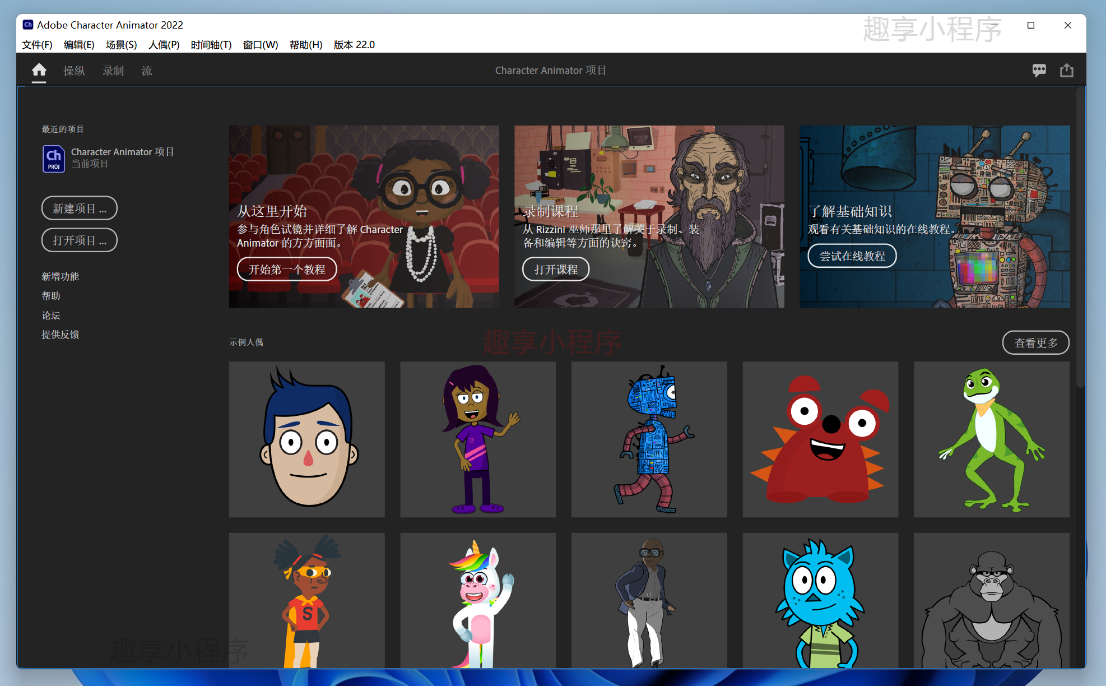Close the Character Animator window
This screenshot has width=1106, height=686.
click(x=1068, y=25)
